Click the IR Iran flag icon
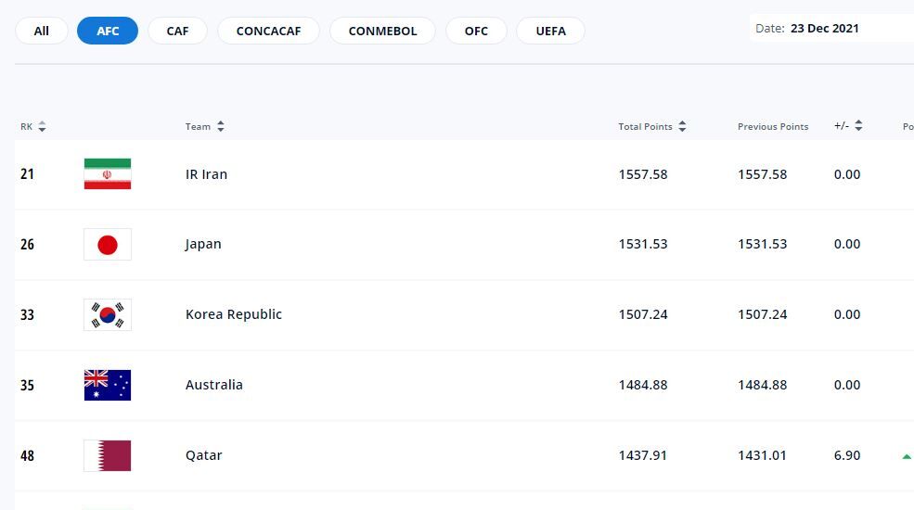The width and height of the screenshot is (914, 510). [108, 174]
